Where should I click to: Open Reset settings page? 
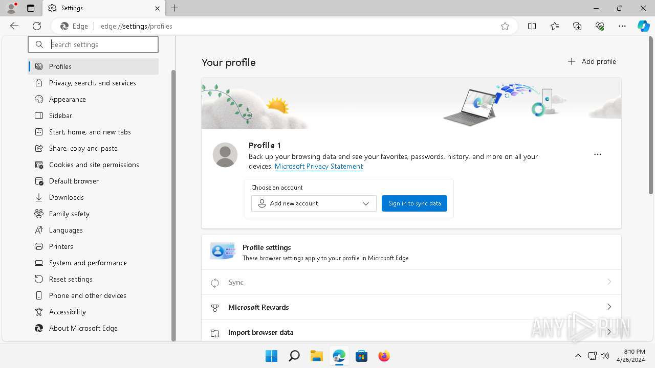coord(93,279)
